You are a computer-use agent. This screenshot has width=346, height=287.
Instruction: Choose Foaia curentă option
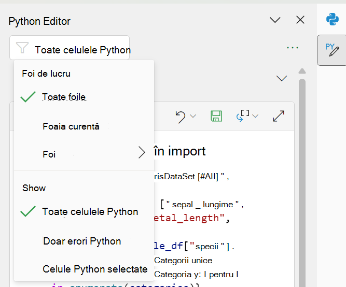tap(84, 126)
